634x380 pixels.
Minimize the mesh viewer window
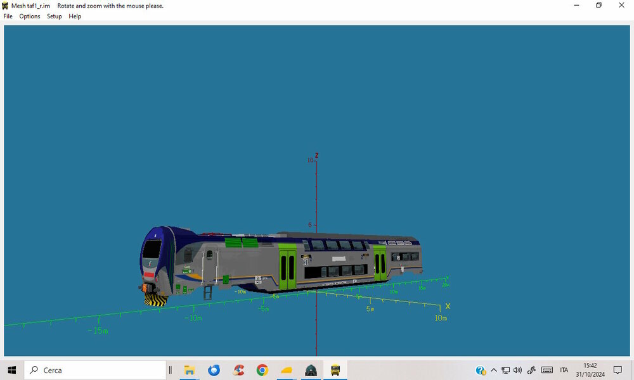point(576,5)
